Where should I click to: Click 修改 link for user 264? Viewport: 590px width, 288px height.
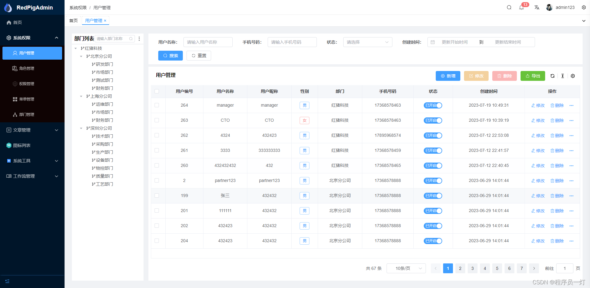tap(538, 105)
